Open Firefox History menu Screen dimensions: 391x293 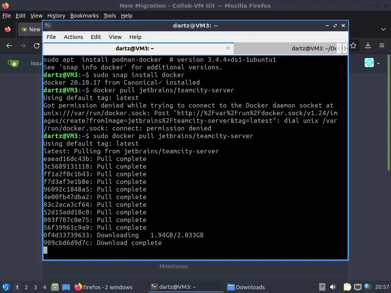pos(56,15)
